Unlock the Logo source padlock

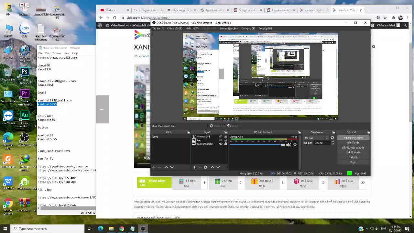pyautogui.click(x=225, y=140)
